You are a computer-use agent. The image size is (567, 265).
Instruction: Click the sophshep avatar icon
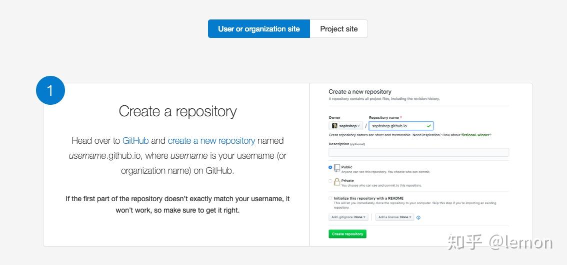[x=335, y=126]
